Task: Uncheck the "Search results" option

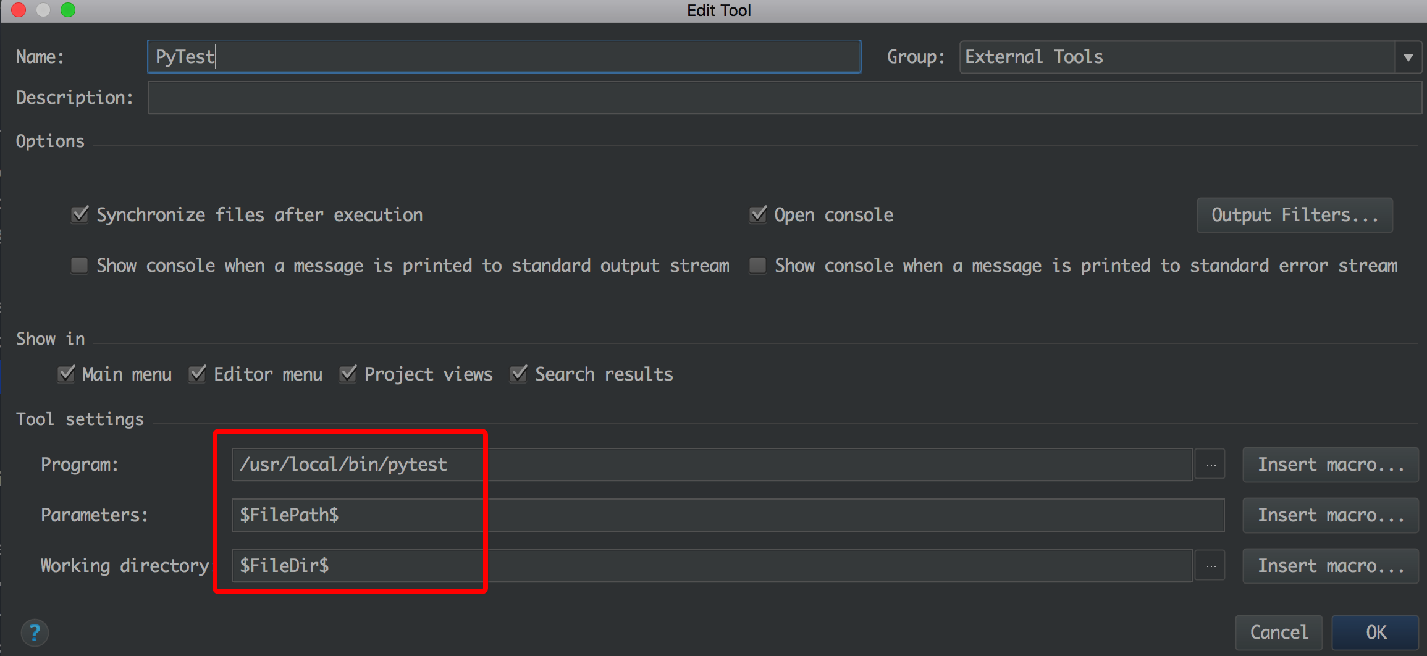Action: click(x=518, y=374)
